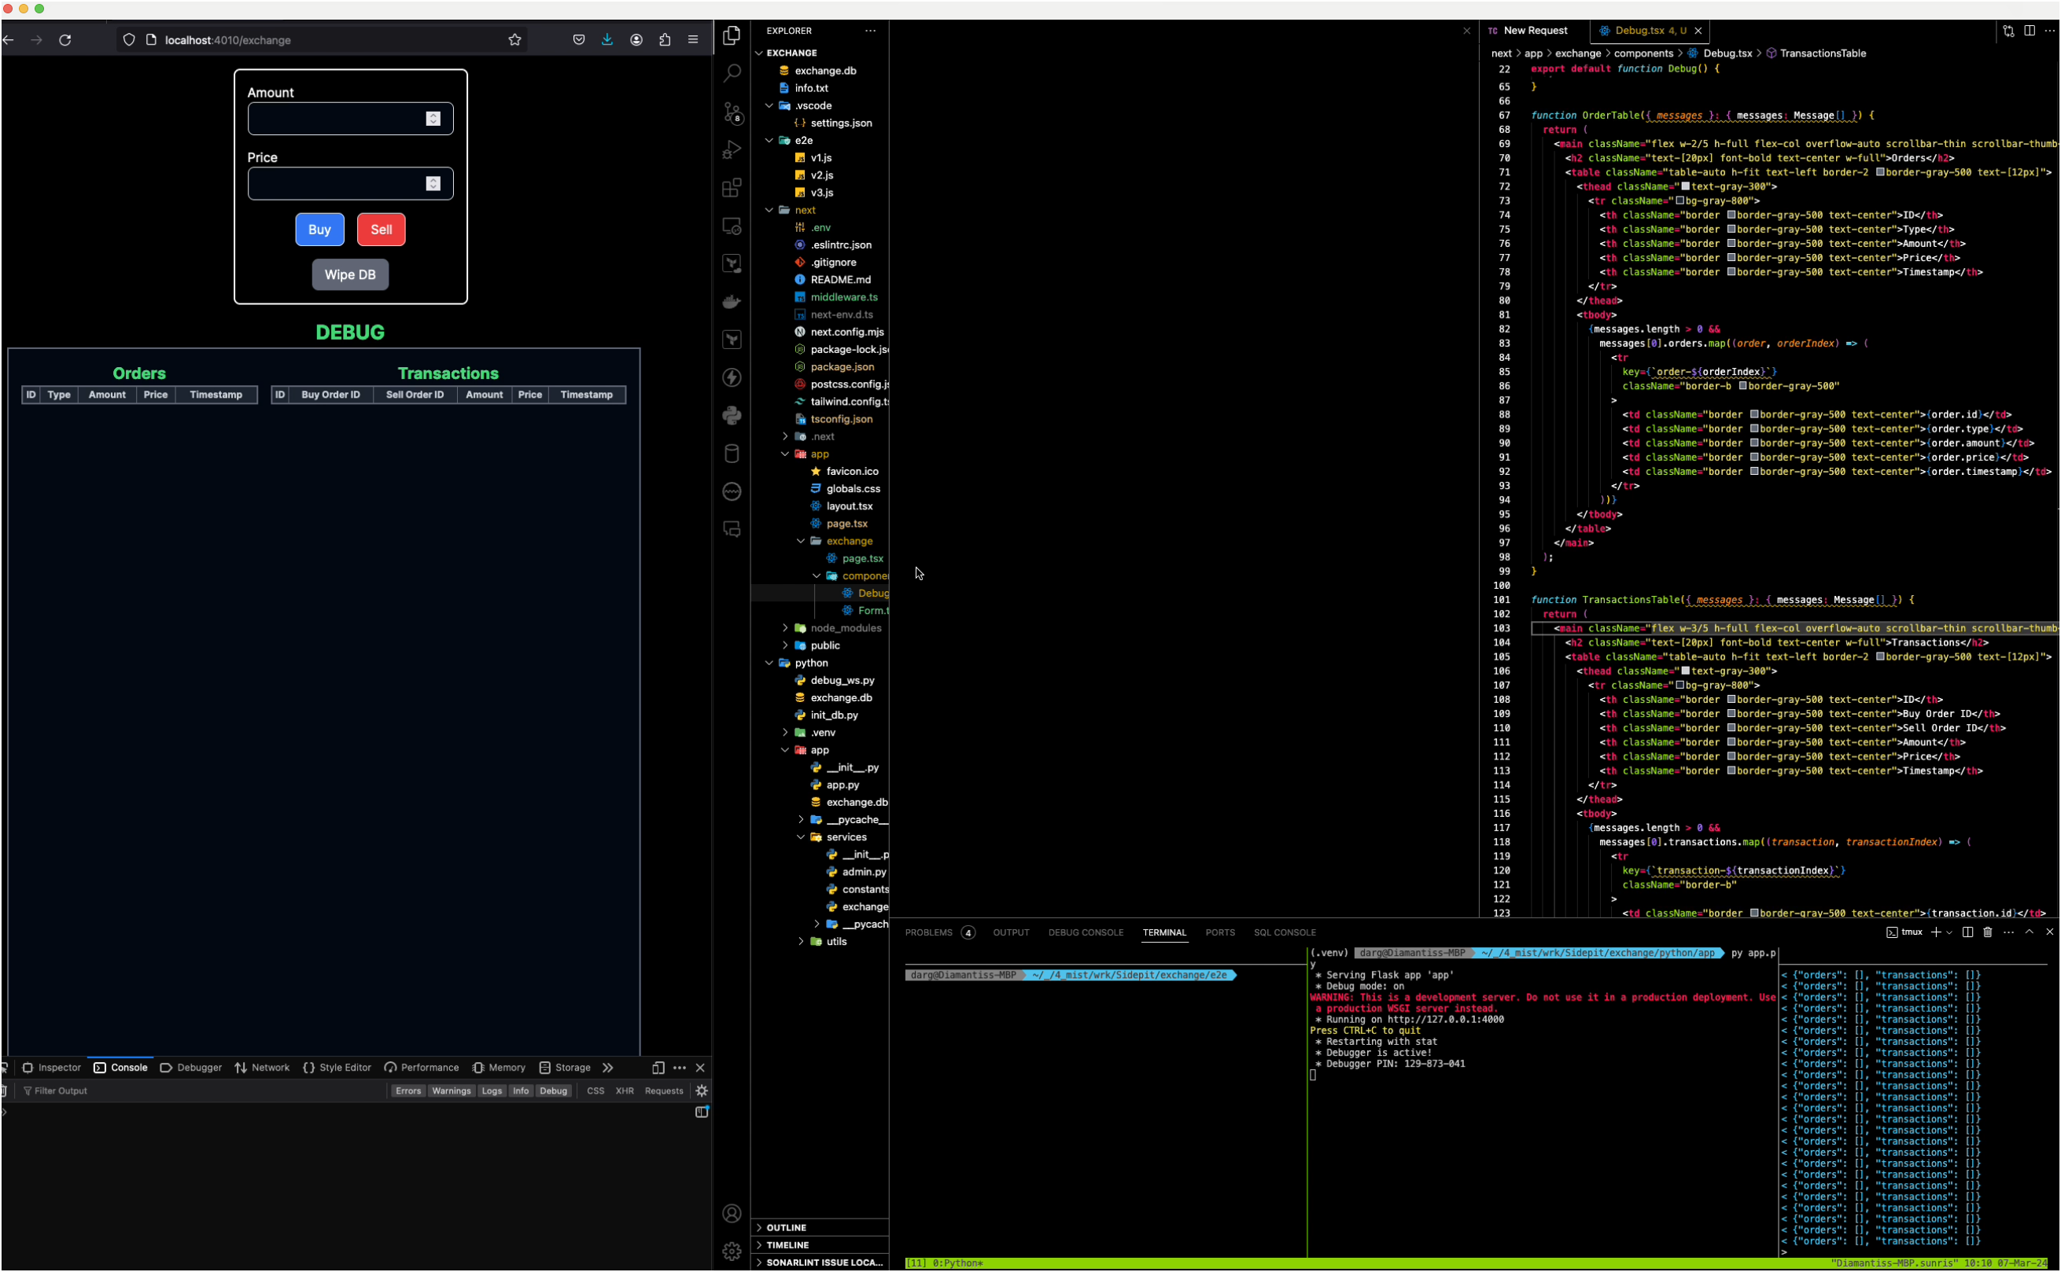The image size is (2061, 1272).
Task: Toggle the Warnings filter in console
Action: click(451, 1091)
